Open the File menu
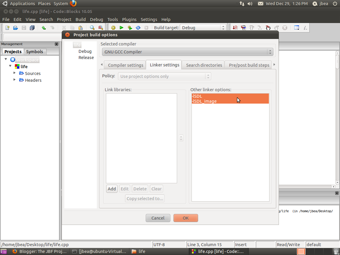This screenshot has width=340, height=255. pos(6,19)
